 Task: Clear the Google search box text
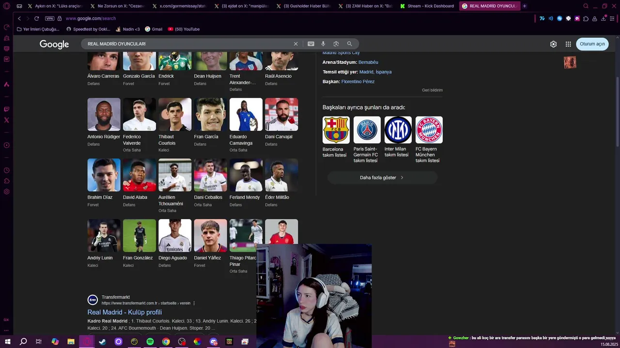(x=295, y=44)
